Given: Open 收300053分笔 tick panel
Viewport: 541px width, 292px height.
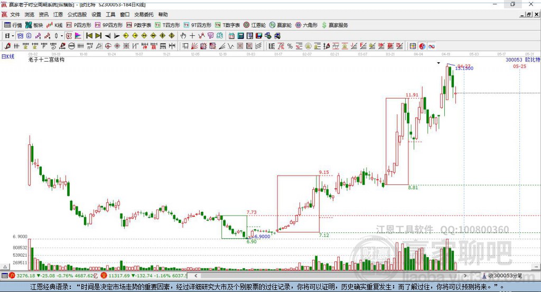Looking at the screenshot, I should tap(502, 276).
